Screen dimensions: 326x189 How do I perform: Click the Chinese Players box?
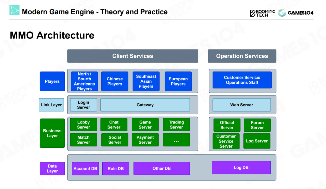115,81
